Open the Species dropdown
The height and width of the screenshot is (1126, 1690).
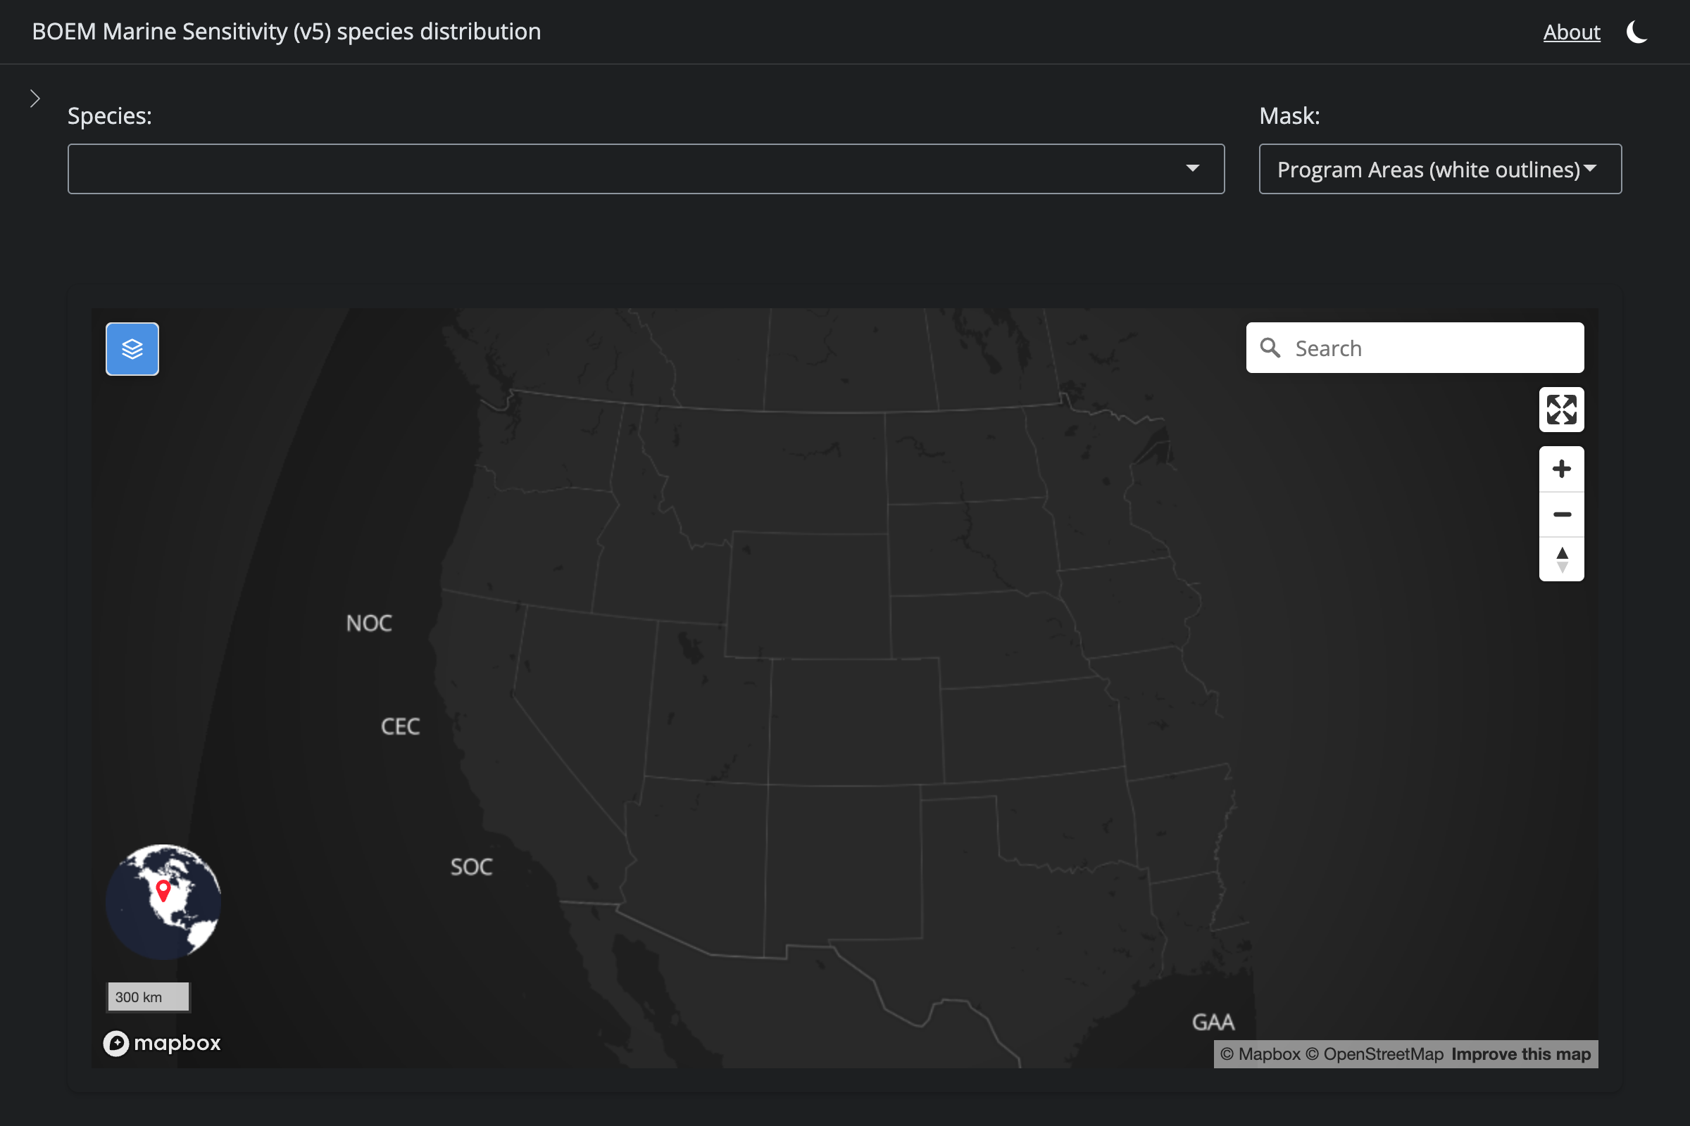(645, 169)
